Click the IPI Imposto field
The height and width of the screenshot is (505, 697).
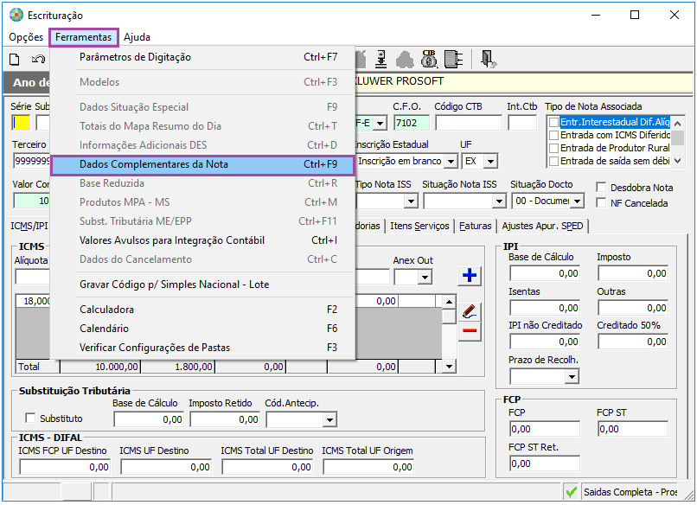[632, 273]
